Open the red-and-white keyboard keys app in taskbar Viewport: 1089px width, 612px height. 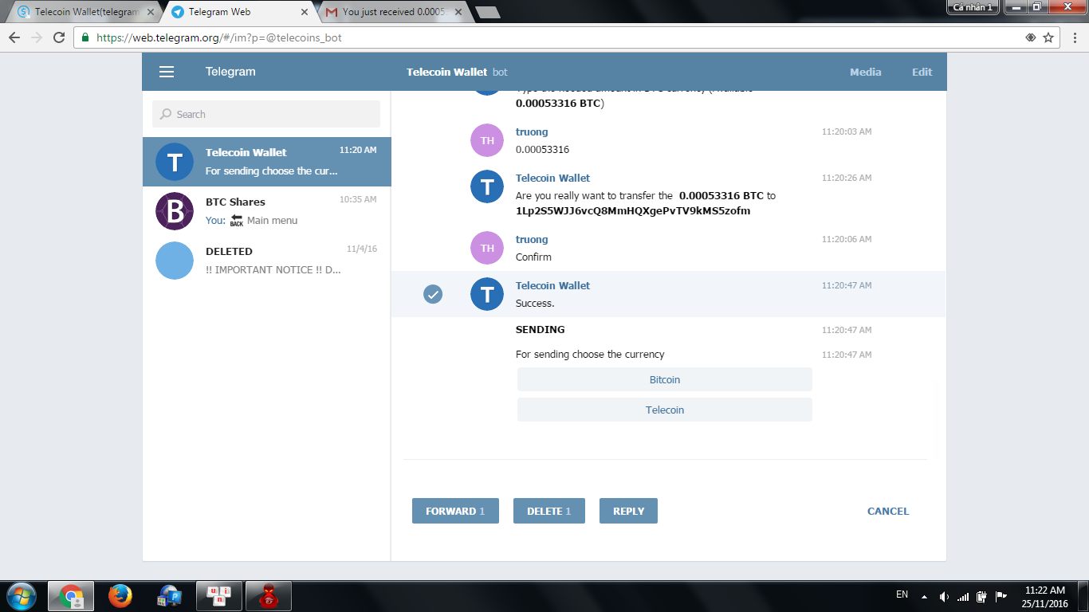(219, 596)
